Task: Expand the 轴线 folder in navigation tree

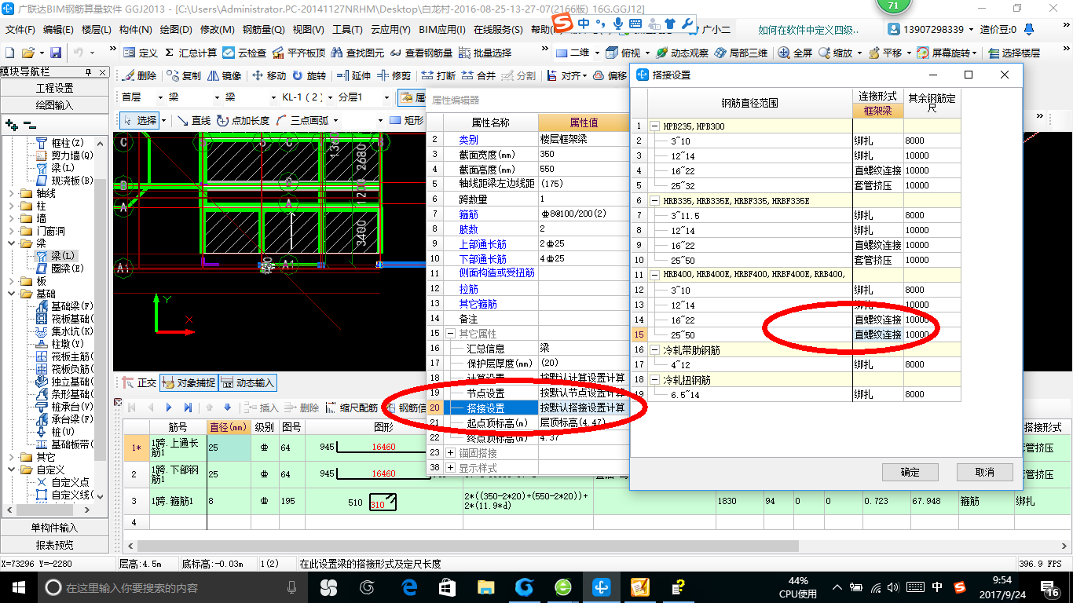Action: (x=11, y=193)
